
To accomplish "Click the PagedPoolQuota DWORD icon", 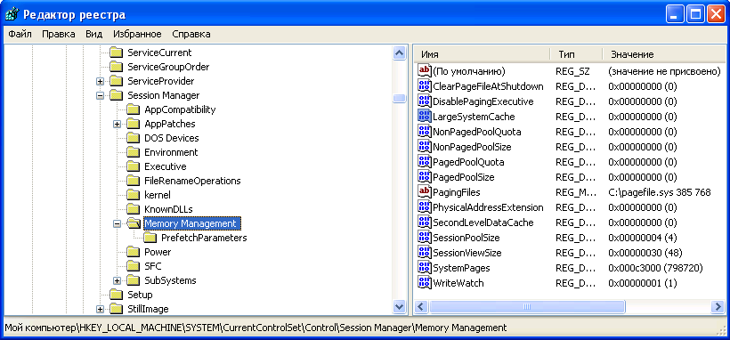I will 424,162.
